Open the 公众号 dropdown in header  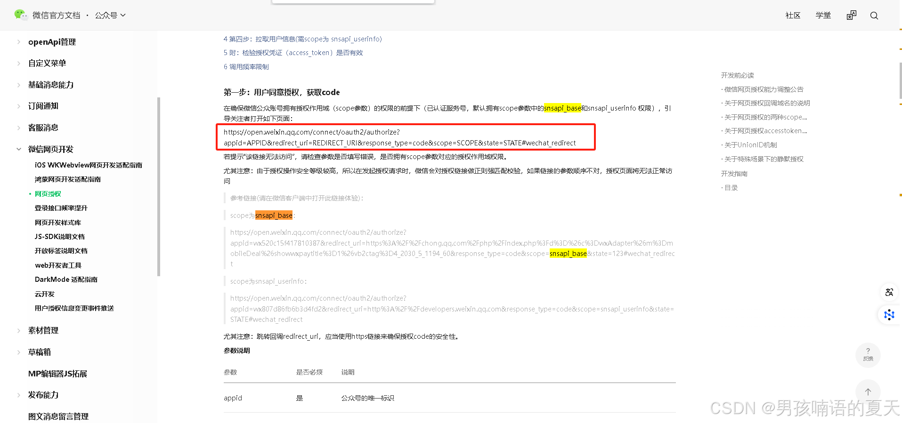(x=110, y=15)
